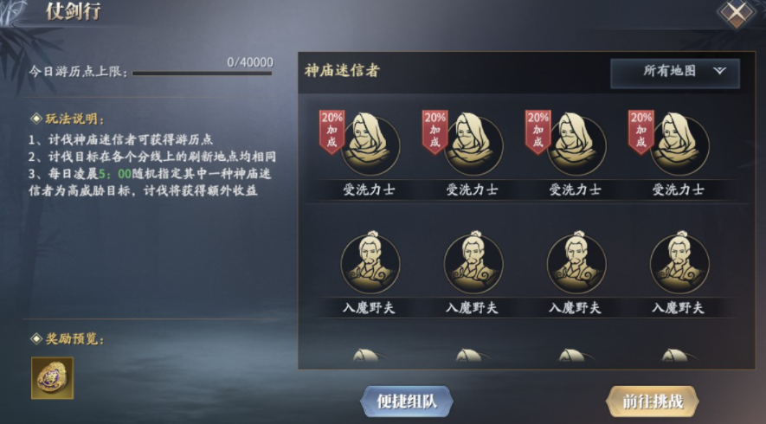Click the first partially visible bottom-row portrait
The width and height of the screenshot is (766, 424).
point(366,355)
